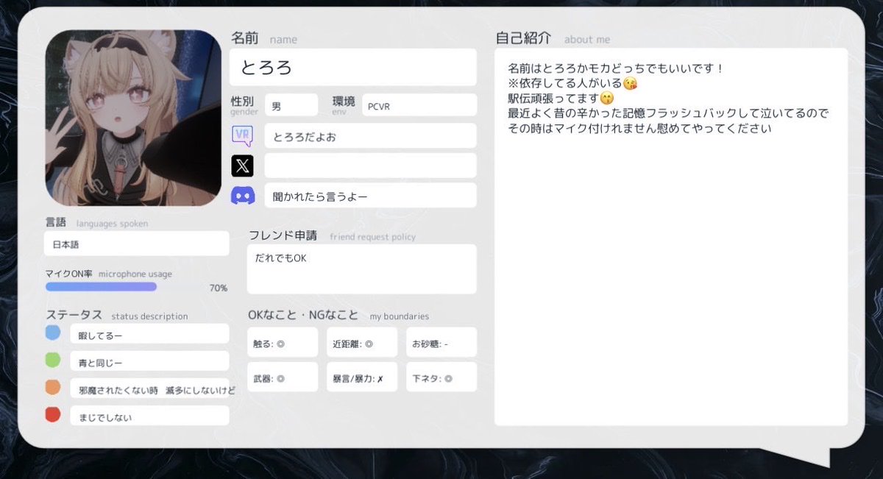Click the Discord field 聞かれたら言うよー
883x479 pixels.
(x=371, y=196)
